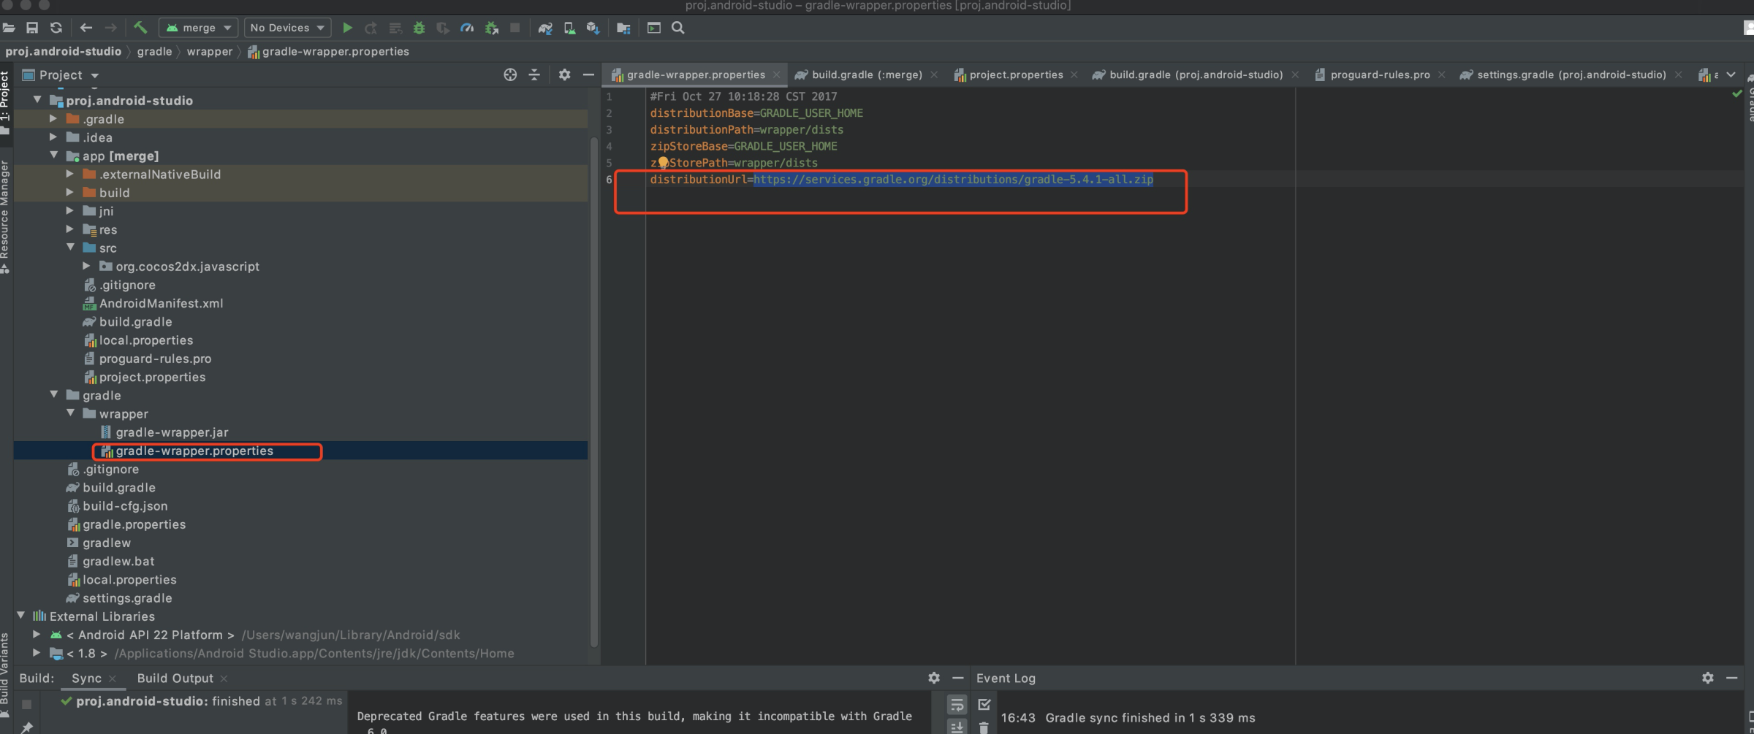Open the No Devices dropdown
The width and height of the screenshot is (1754, 734).
(287, 28)
